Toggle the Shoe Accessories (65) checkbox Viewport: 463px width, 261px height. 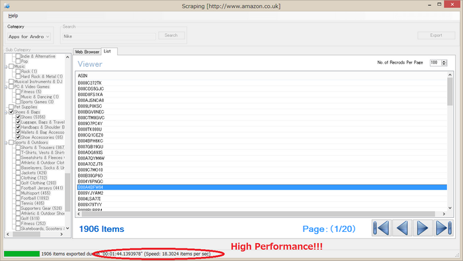(x=18, y=137)
